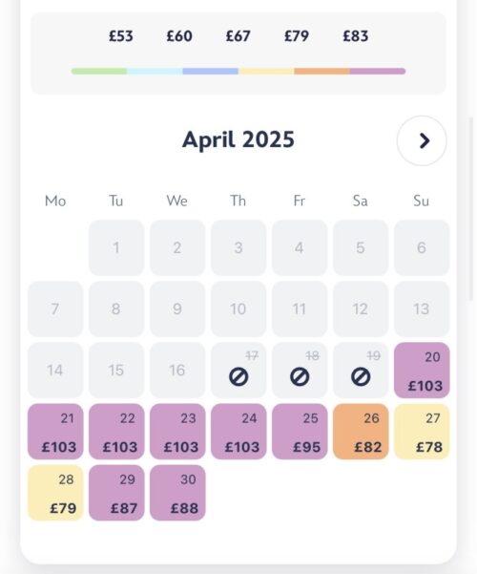Select April 20 priced at £103
Viewport: 477px width, 574px height.
coord(422,371)
